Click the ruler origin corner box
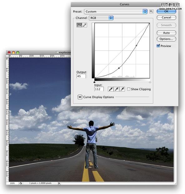 pos(8,56)
